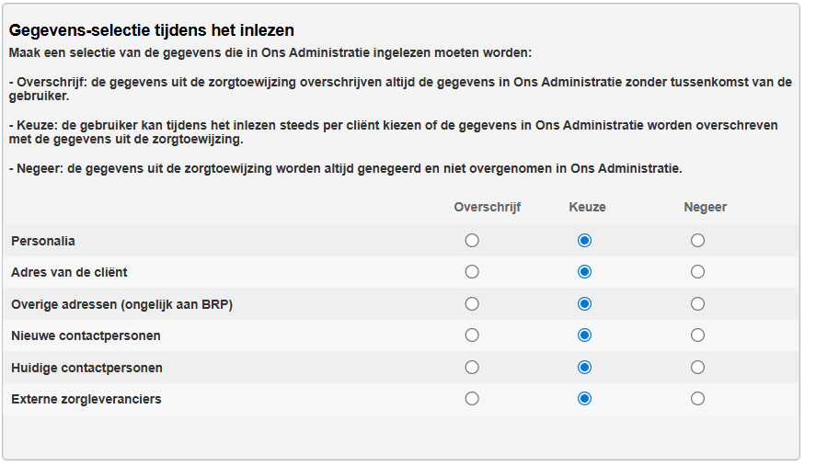This screenshot has height=466, width=816.
Task: Select Keuze radio for Personalia
Action: [584, 240]
